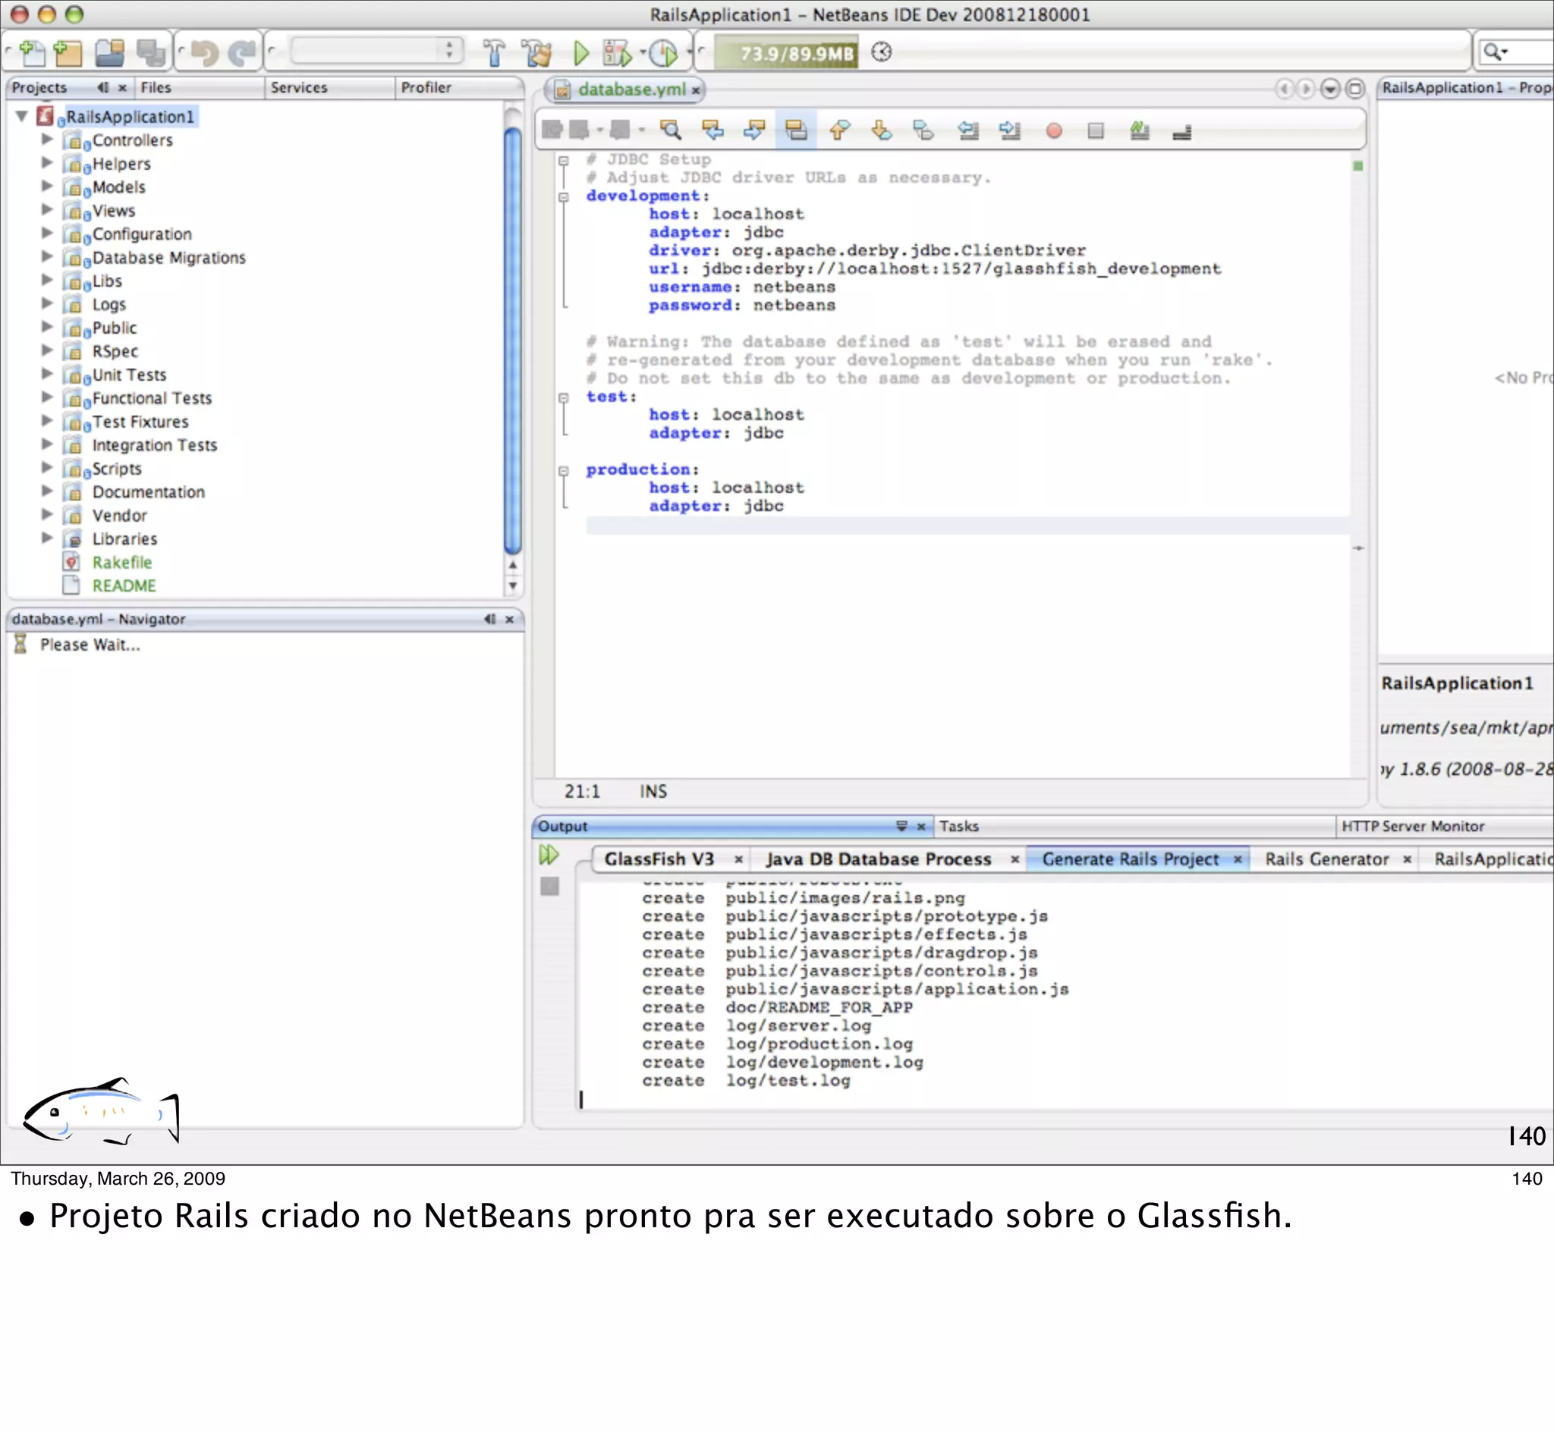Screen dimensions: 1554x1432
Task: Close the database.yml editor tab
Action: 696,91
